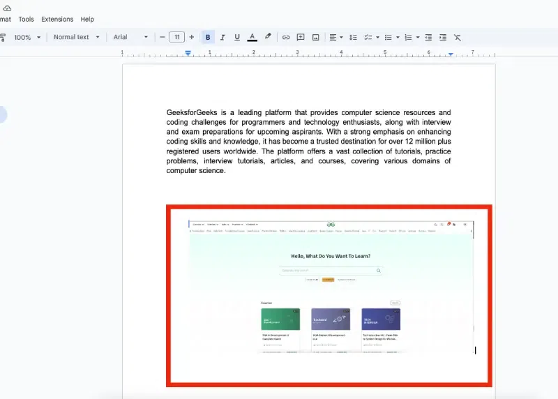The image size is (558, 399).
Task: Open the Arial font dropdown
Action: (130, 37)
